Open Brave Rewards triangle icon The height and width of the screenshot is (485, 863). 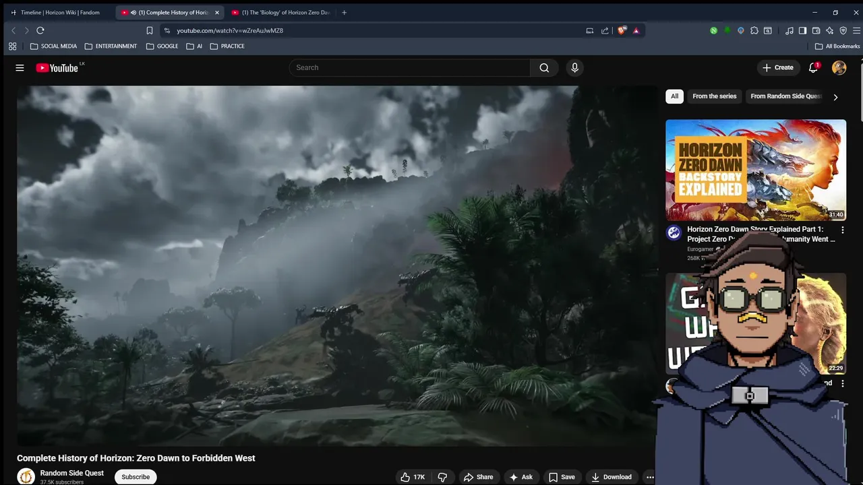click(636, 30)
